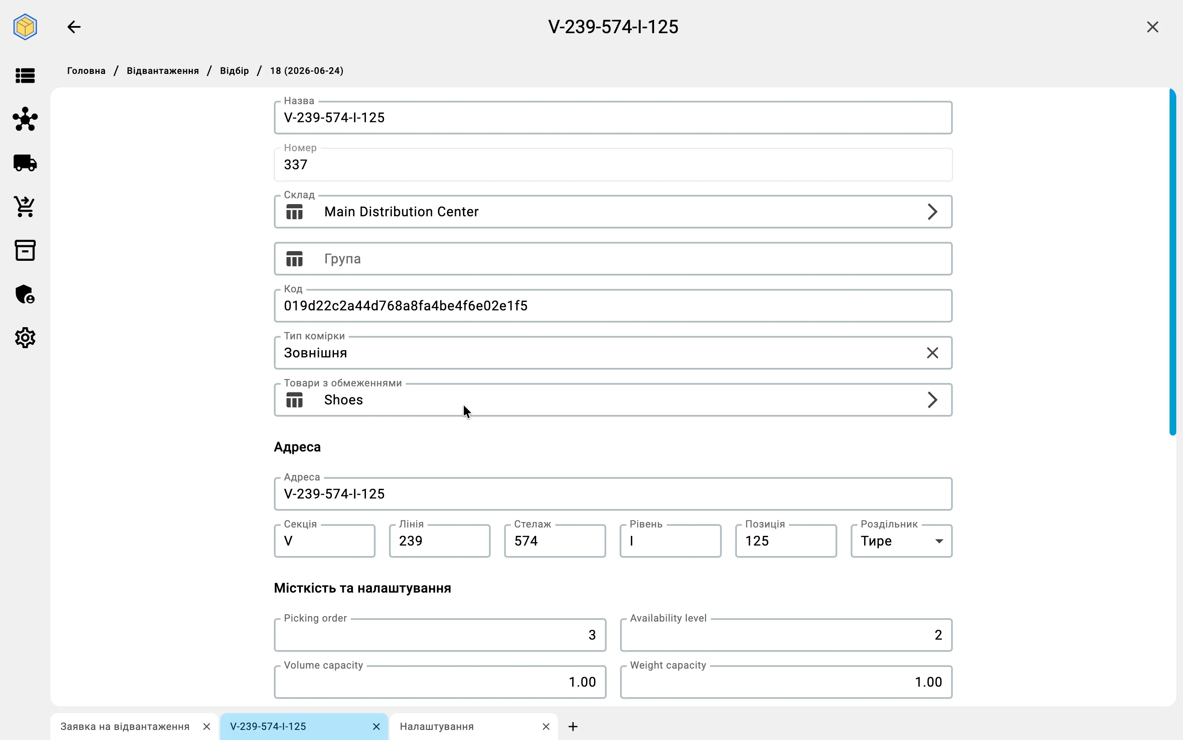Clear the Тип комірки Зовнішня value
The height and width of the screenshot is (740, 1183).
coord(932,353)
